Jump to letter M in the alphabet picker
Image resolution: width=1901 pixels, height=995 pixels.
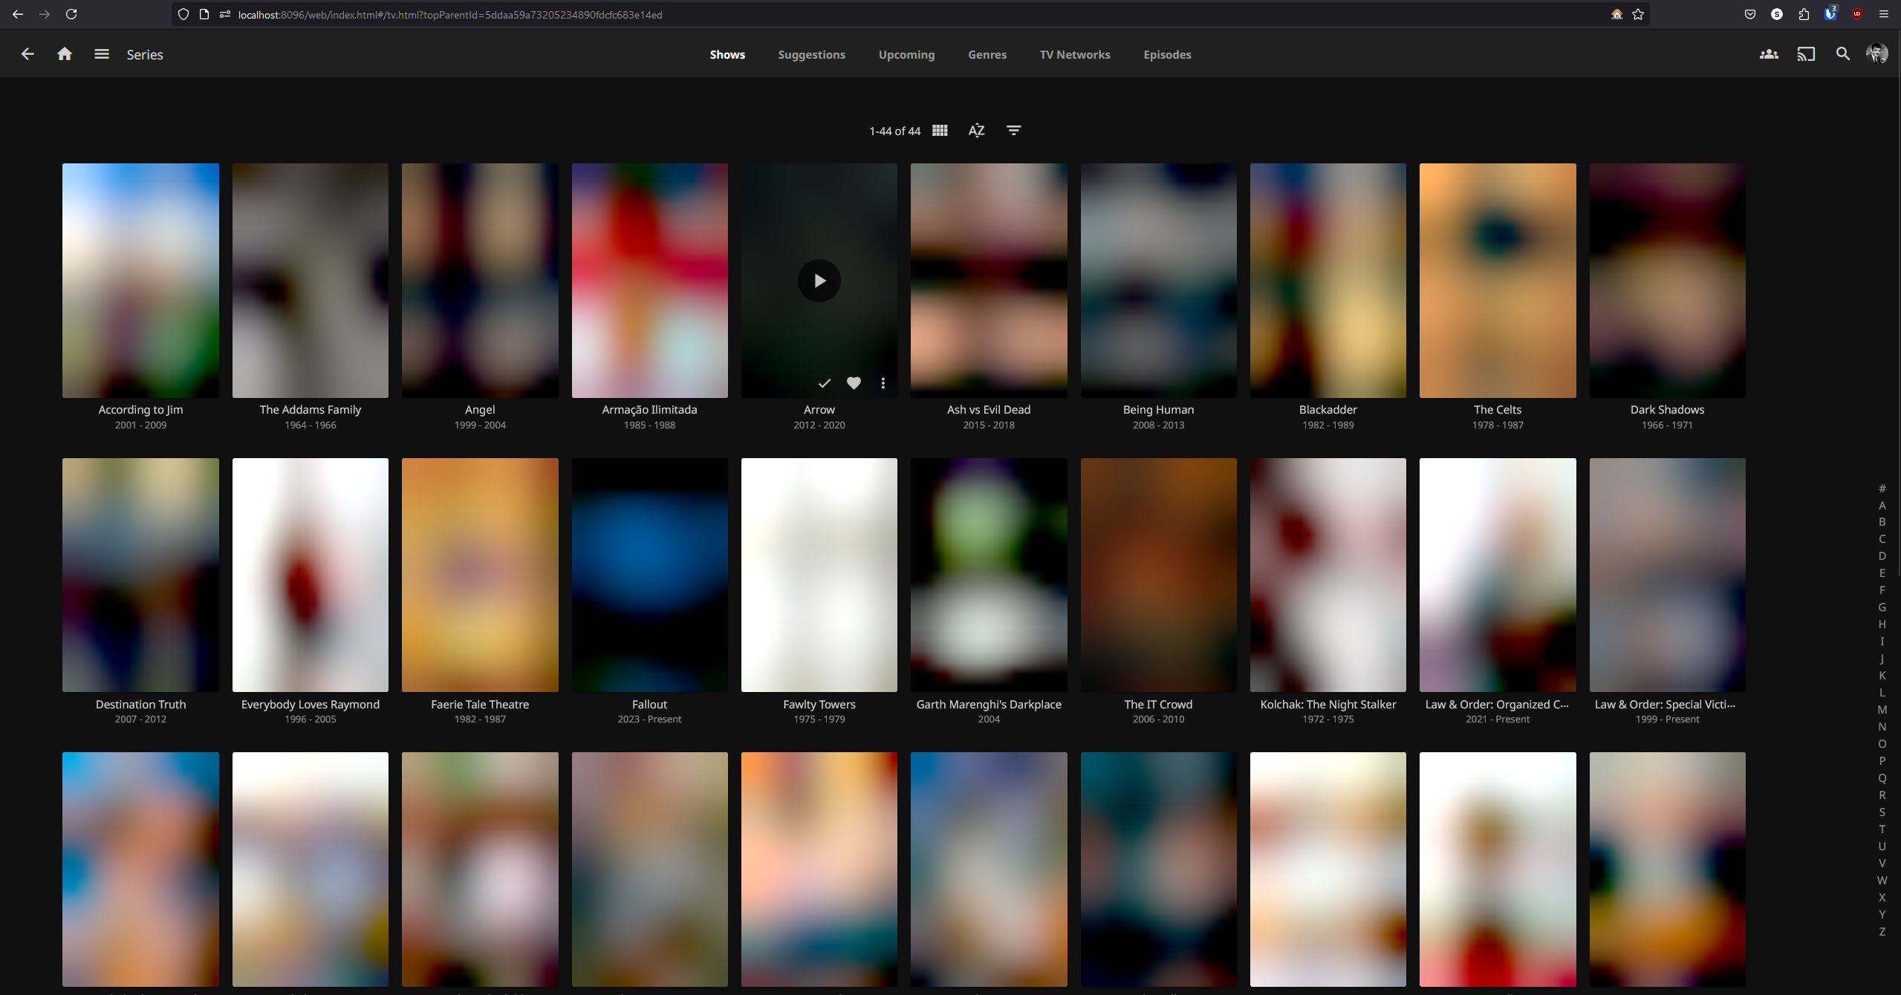tap(1882, 710)
